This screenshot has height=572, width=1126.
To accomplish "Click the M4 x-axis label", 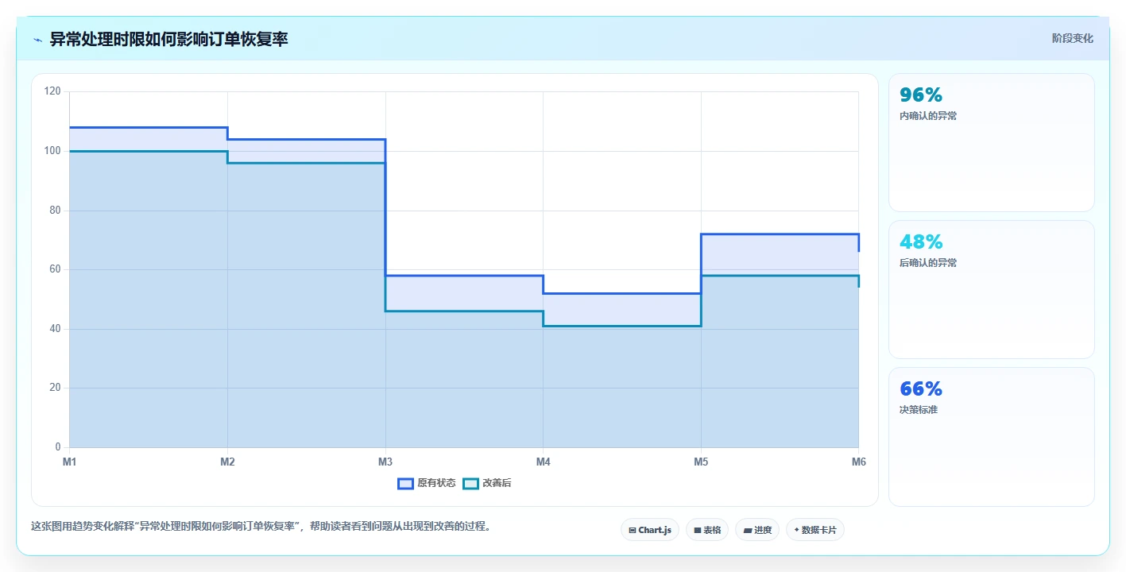I will [543, 462].
